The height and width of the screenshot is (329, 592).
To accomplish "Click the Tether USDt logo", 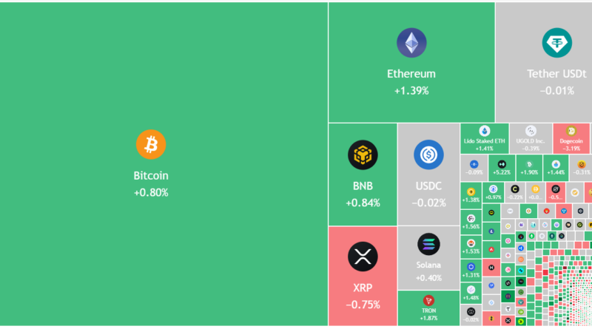I will (x=556, y=43).
